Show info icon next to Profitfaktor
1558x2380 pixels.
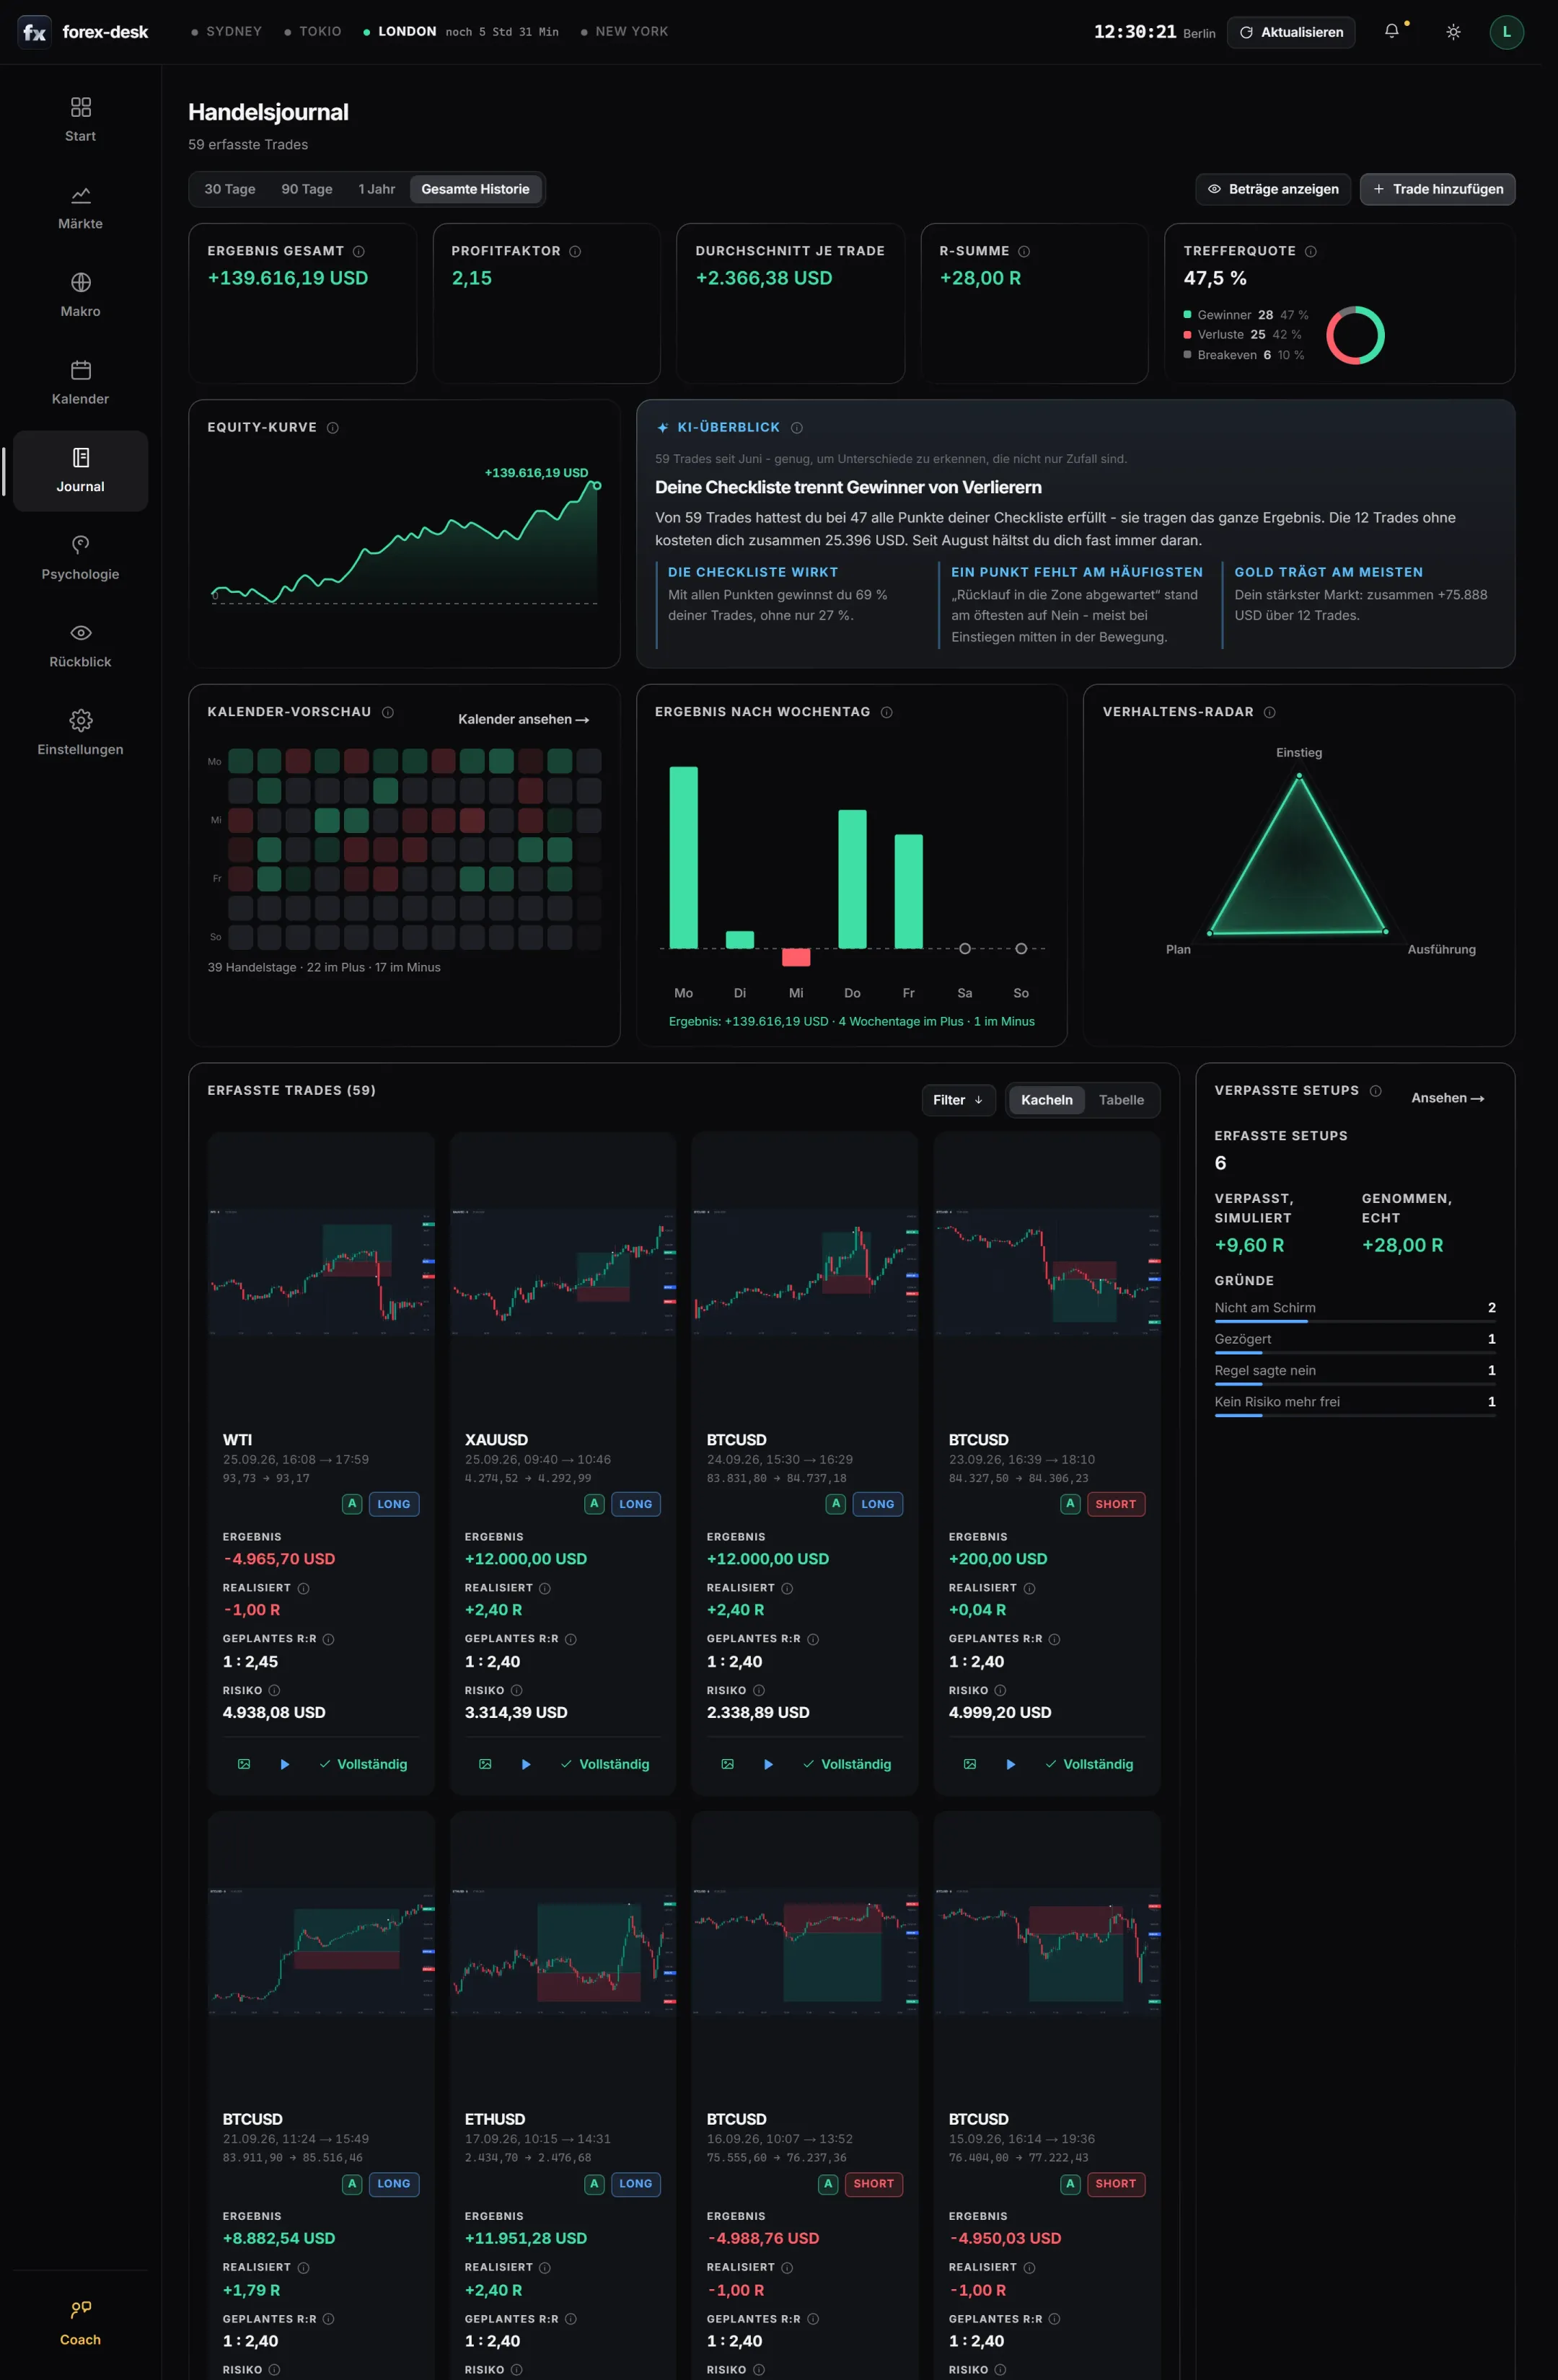point(575,251)
